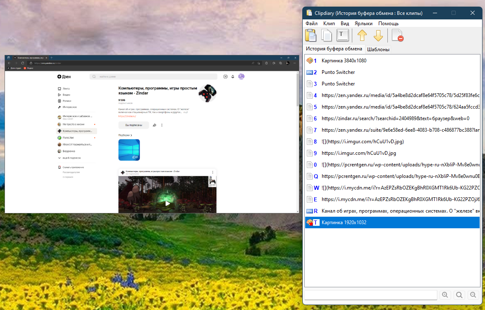485x310 pixels.
Task: Open Интересное in Дзен sidebar
Action: [67, 107]
